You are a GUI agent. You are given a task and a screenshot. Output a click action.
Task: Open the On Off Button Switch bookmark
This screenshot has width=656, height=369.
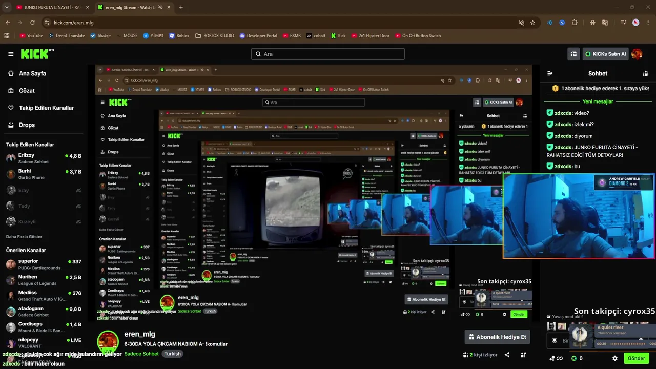click(418, 36)
